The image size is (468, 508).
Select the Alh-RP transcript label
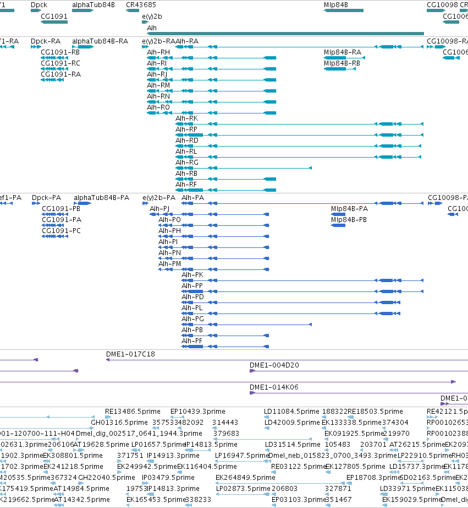tap(186, 129)
